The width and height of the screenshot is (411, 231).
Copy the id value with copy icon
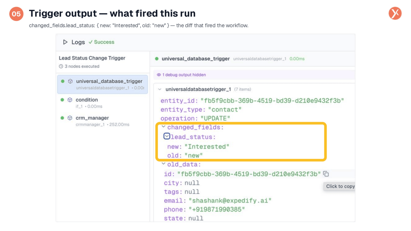pyautogui.click(x=326, y=174)
